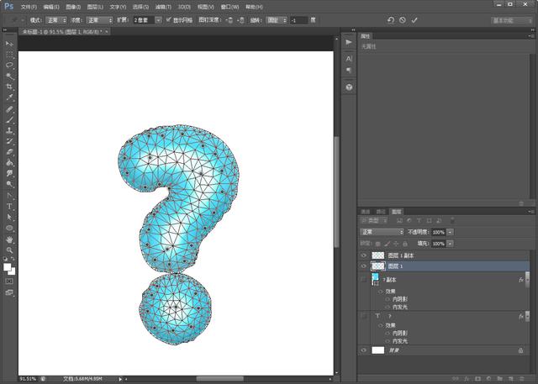Open the layer blend mode 正常 dropdown
Viewport: 538px width, 384px height.
[382, 232]
